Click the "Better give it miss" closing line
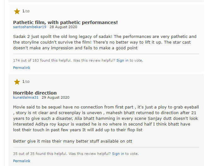The width and height of the screenshot is (207, 166). (72, 141)
